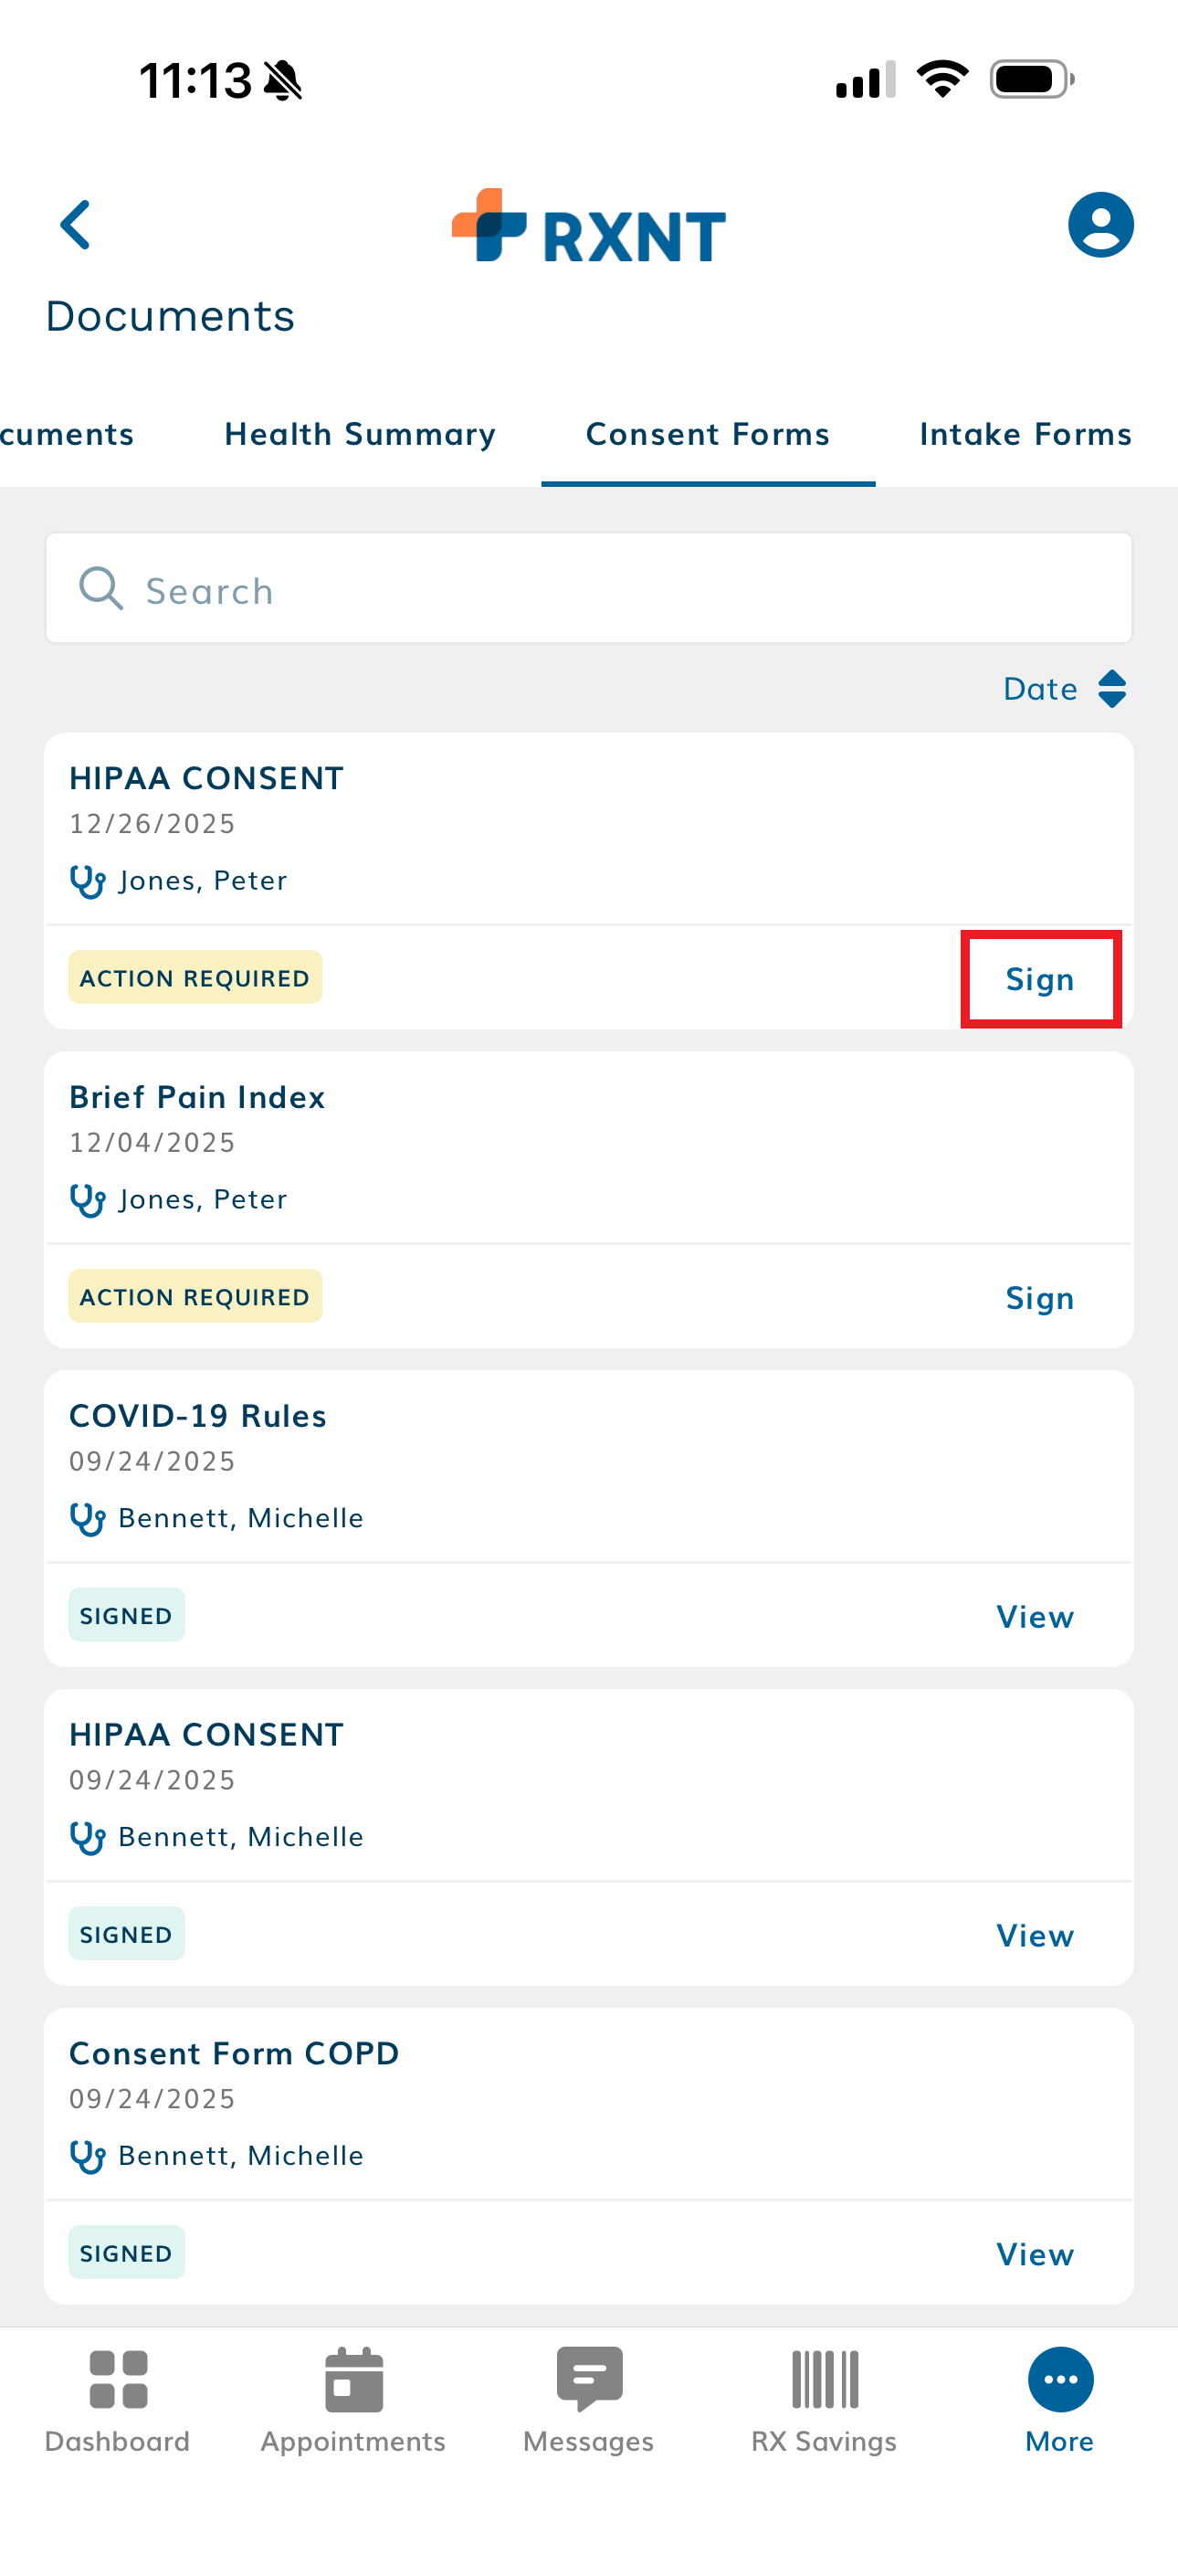This screenshot has height=2554, width=1178.
Task: Open the RX Savings barcode icon
Action: point(824,2380)
